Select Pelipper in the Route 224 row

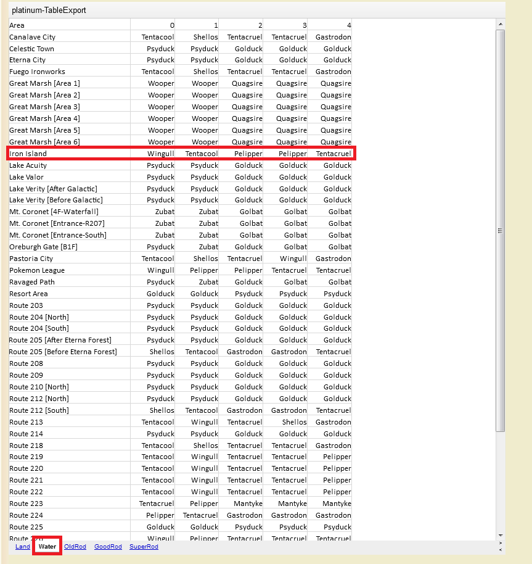(153, 515)
